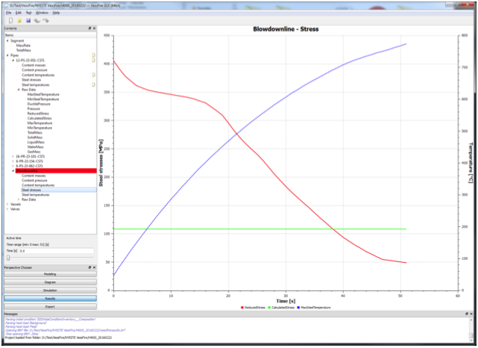Click the redo arrow toolbar icon
Viewport: 478px width, 348px height.
pyautogui.click(x=45, y=21)
